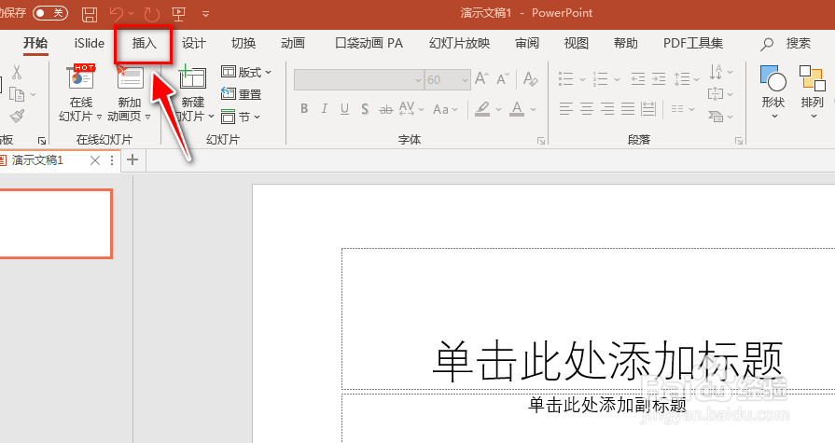The width and height of the screenshot is (835, 443).
Task: Open the 切换 transitions tab
Action: pyautogui.click(x=244, y=43)
